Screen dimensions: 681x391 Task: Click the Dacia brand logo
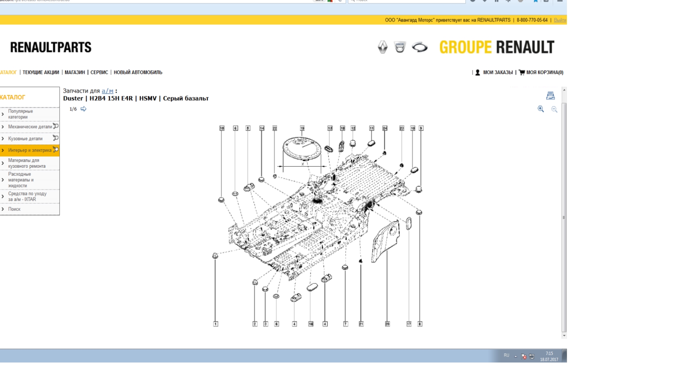[x=400, y=47]
